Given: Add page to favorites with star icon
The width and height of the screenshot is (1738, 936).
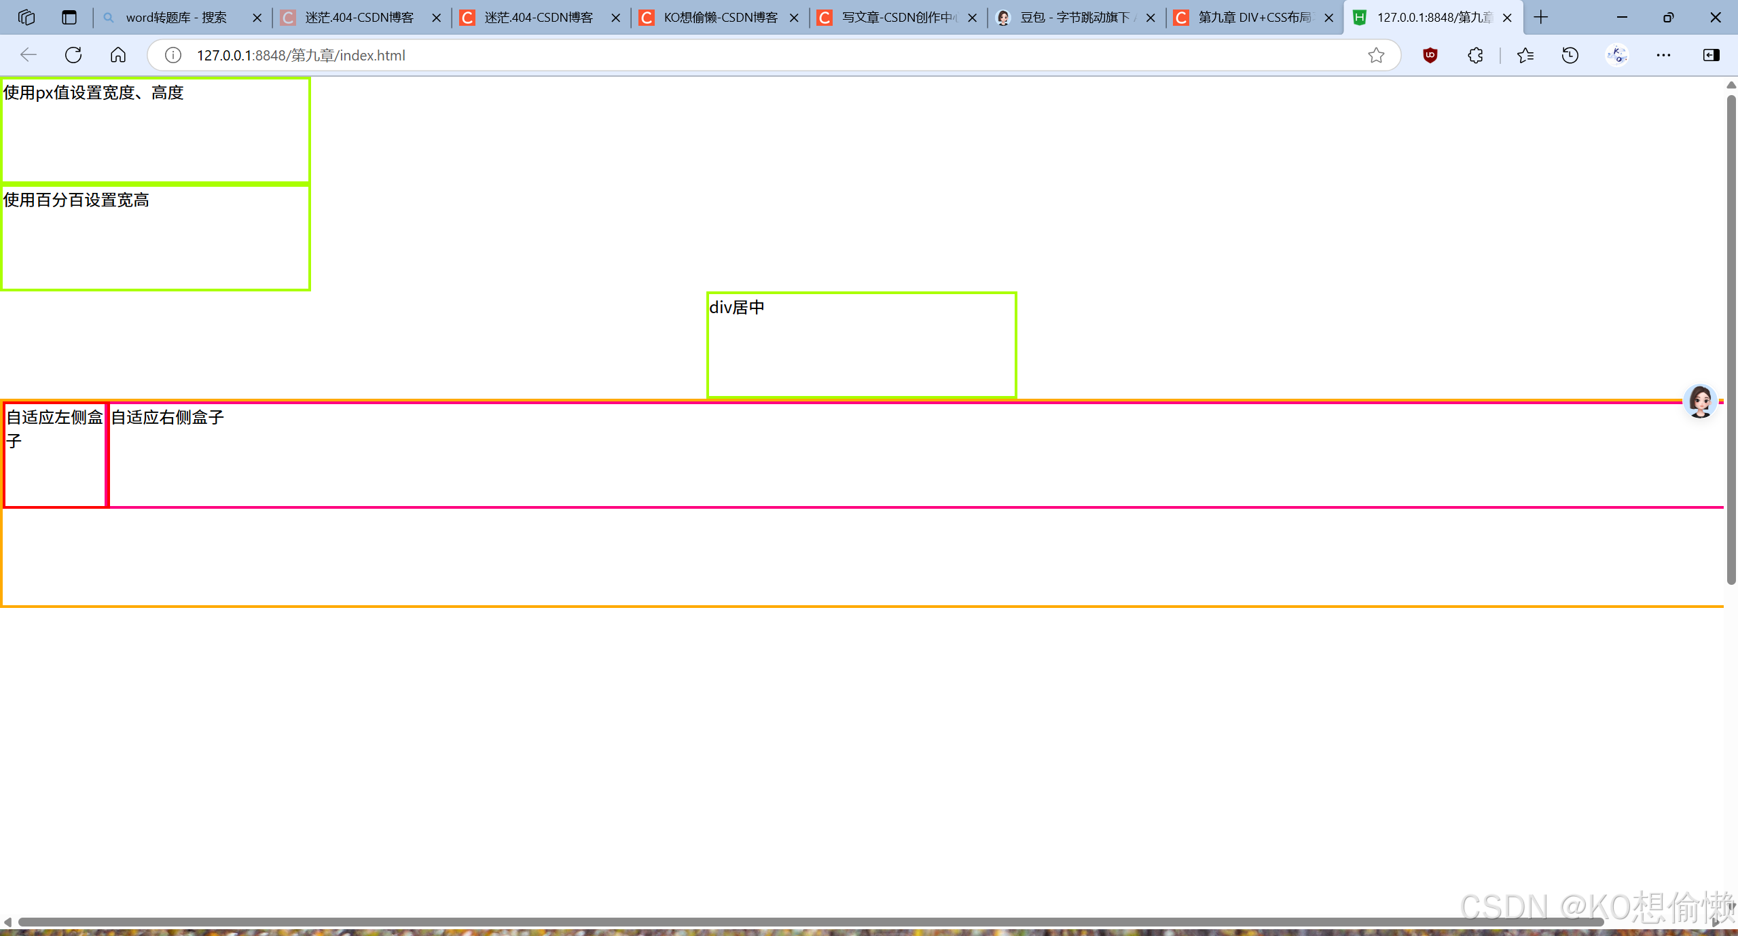Looking at the screenshot, I should point(1376,55).
